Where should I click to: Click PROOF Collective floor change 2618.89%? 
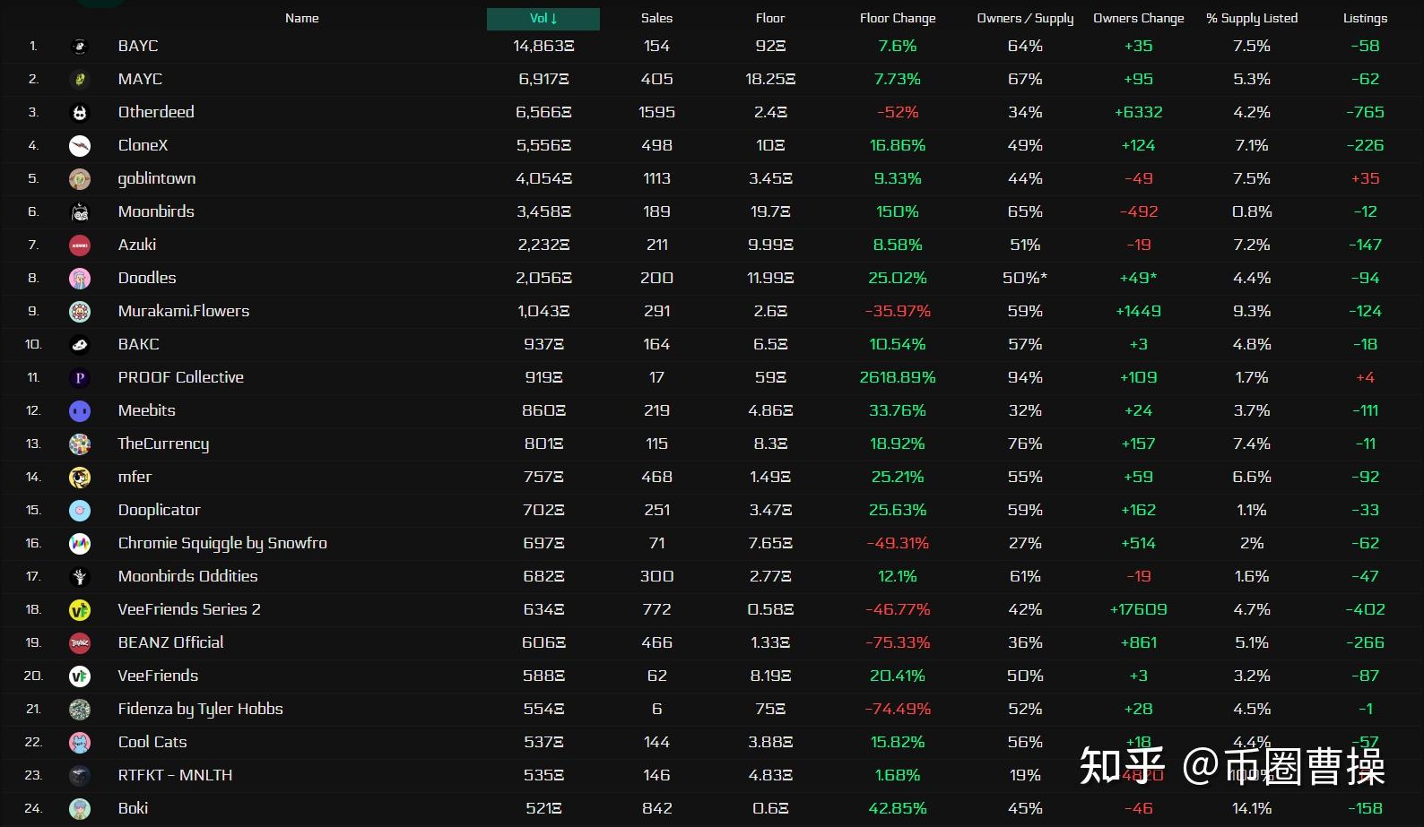pos(898,377)
